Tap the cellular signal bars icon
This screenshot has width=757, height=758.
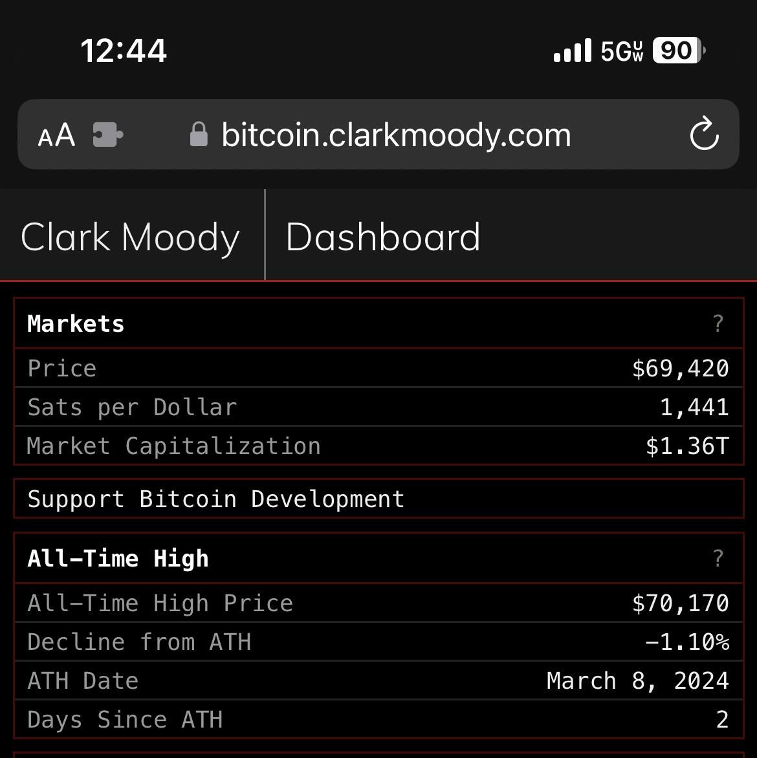(573, 50)
